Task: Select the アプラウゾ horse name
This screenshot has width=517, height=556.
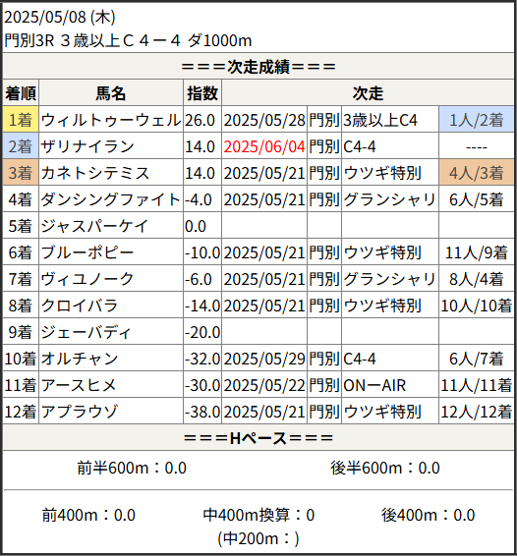Action: tap(80, 412)
